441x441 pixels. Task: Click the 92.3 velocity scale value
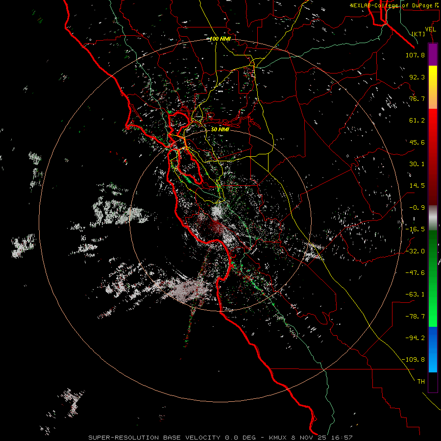[x=417, y=77]
